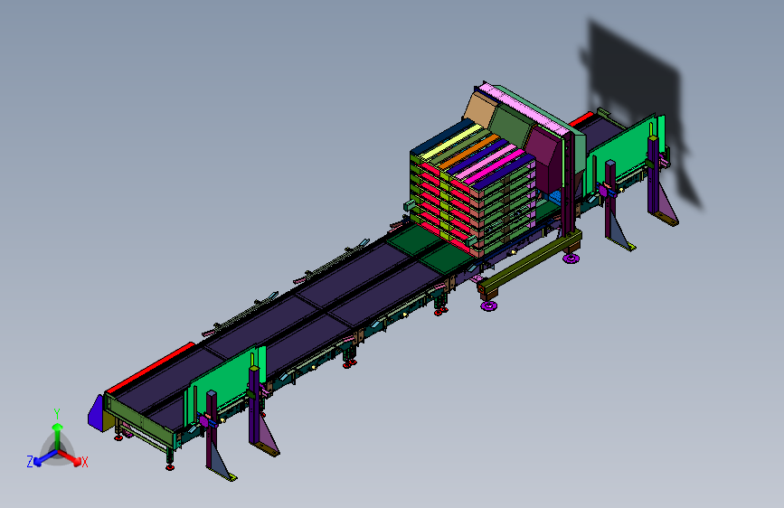This screenshot has height=508, width=784.
Task: Select the olive base beam beside the pallets
Action: pos(529,262)
